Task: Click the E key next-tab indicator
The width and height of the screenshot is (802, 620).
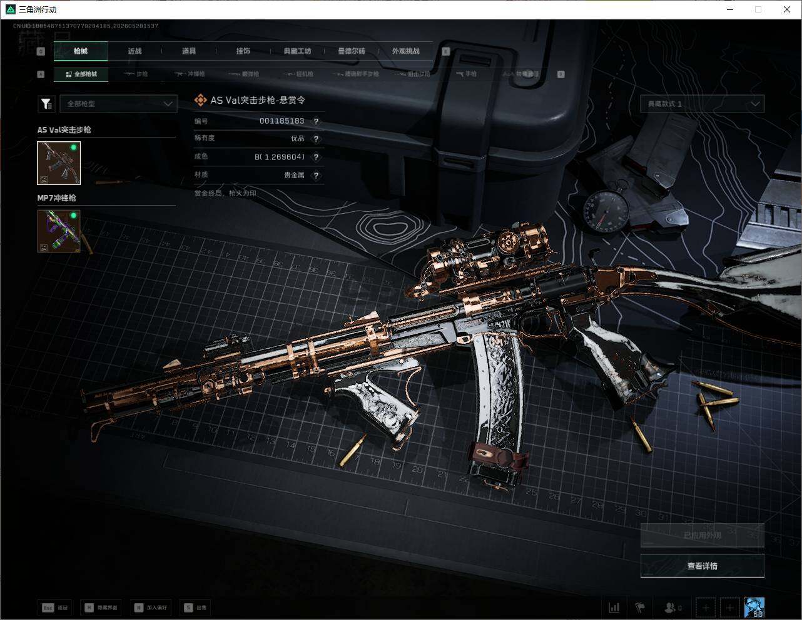Action: pos(446,51)
